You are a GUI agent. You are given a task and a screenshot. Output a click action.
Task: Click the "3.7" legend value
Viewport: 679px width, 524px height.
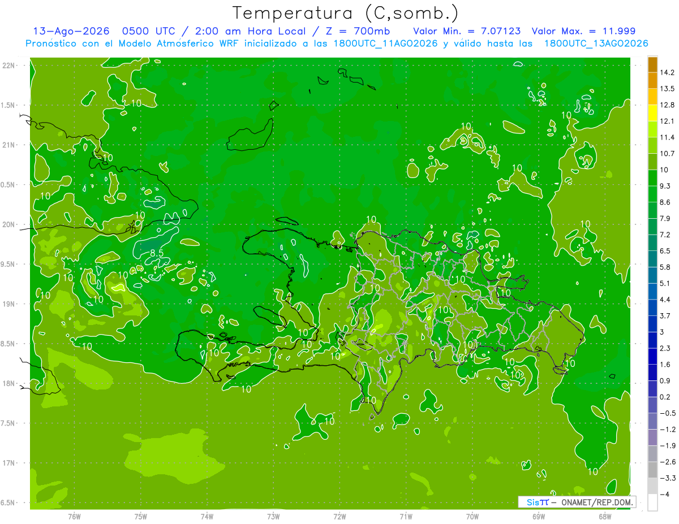665,316
